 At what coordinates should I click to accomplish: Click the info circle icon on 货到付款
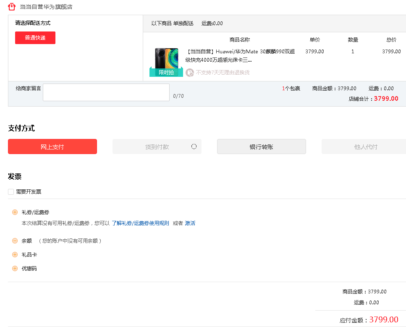point(194,146)
